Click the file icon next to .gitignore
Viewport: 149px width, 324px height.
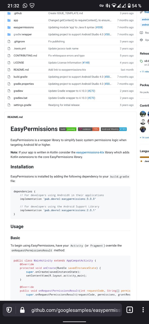tap(9, 42)
